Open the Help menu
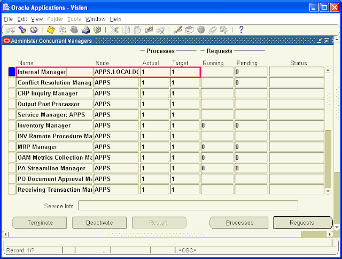The width and height of the screenshot is (342, 259). point(115,19)
